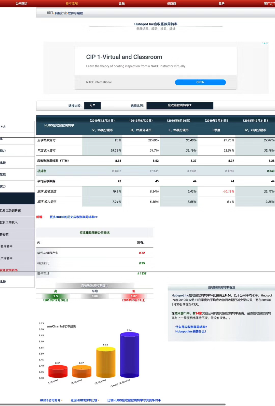
Task: Open the 公司简介 menu item
Action: pos(22,4)
